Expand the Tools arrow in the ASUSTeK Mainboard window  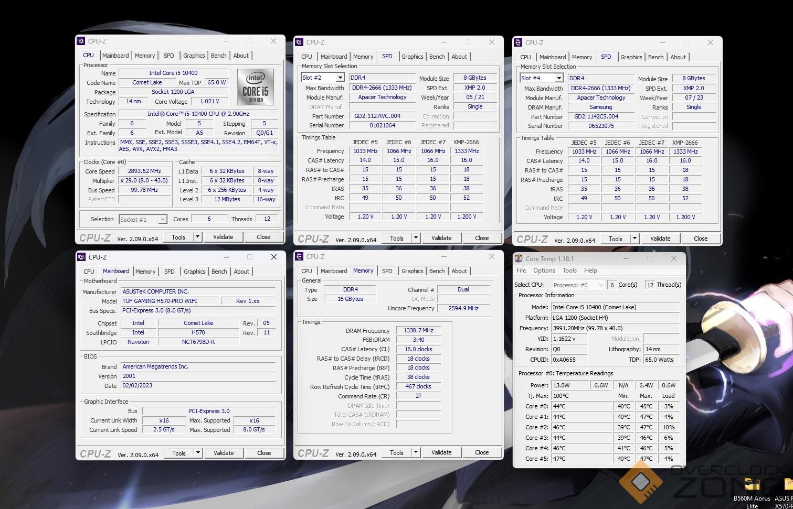(x=198, y=453)
